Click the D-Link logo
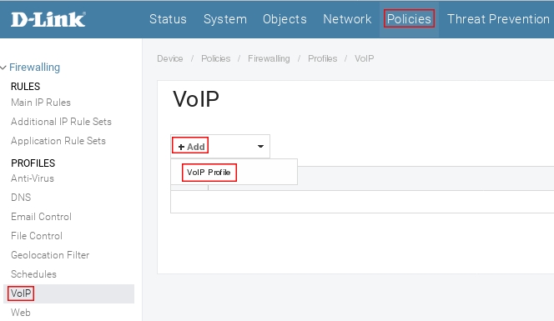The image size is (554, 321). 48,19
